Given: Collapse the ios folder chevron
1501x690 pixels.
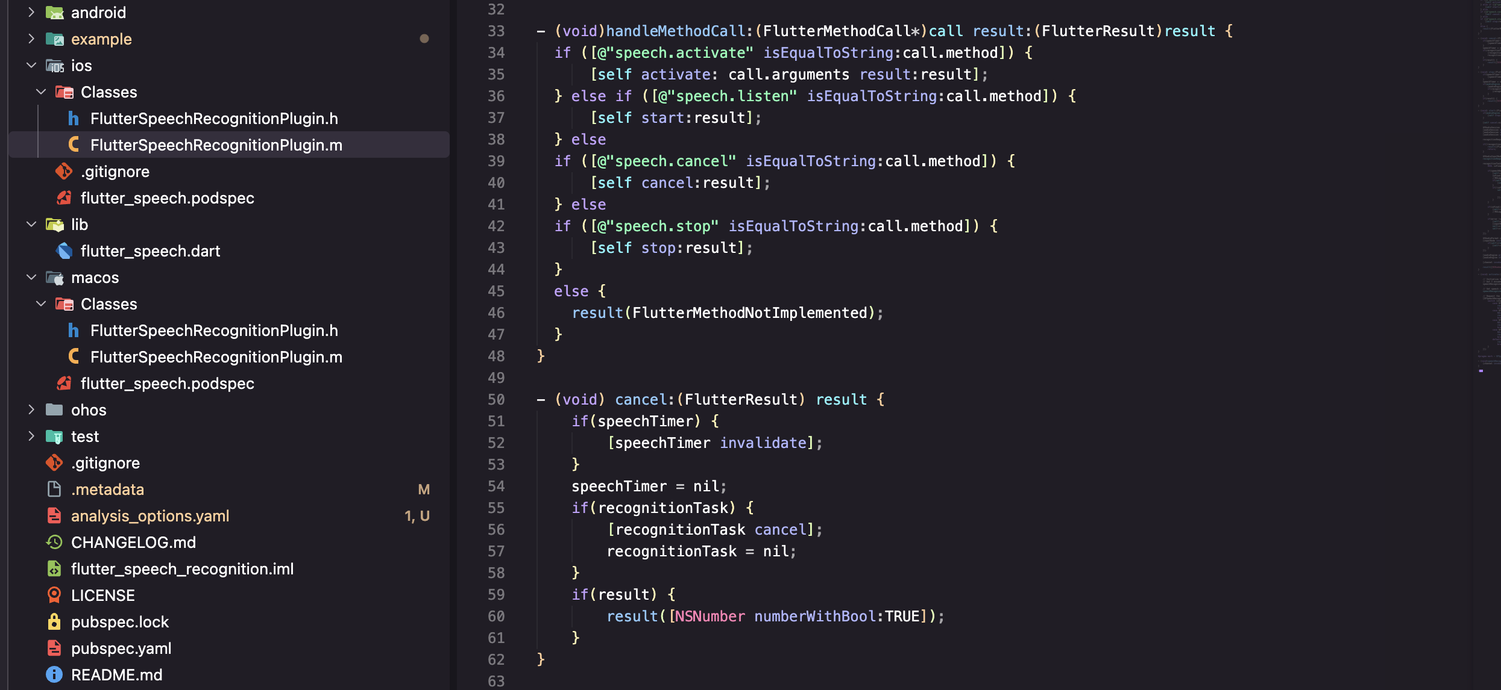Looking at the screenshot, I should (x=31, y=66).
